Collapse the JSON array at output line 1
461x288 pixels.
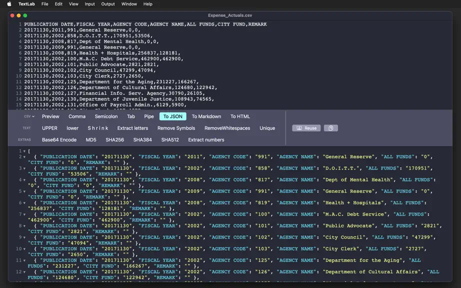(x=24, y=151)
